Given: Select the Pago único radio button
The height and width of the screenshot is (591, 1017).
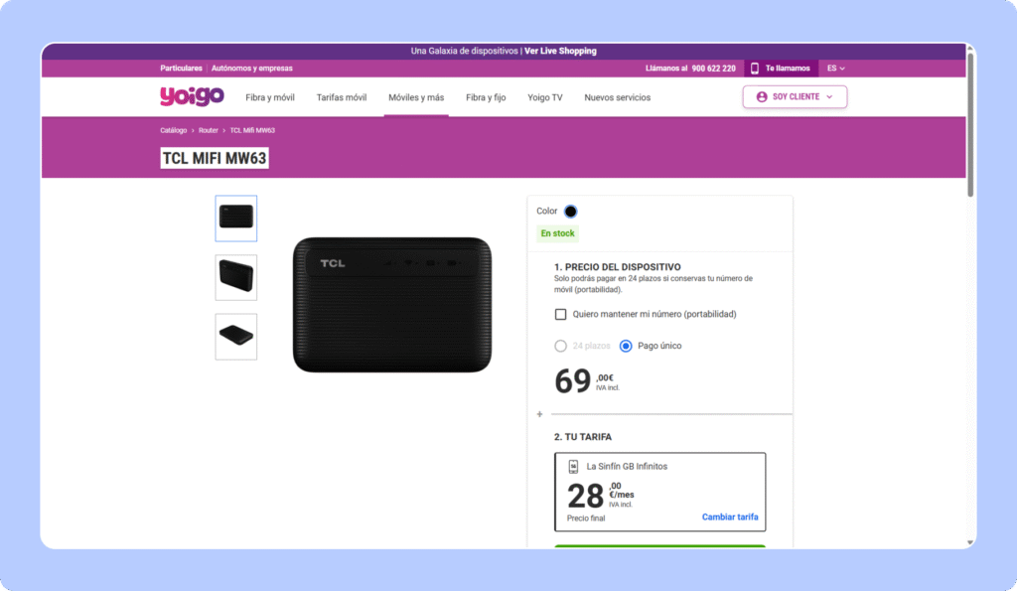Looking at the screenshot, I should pos(626,347).
